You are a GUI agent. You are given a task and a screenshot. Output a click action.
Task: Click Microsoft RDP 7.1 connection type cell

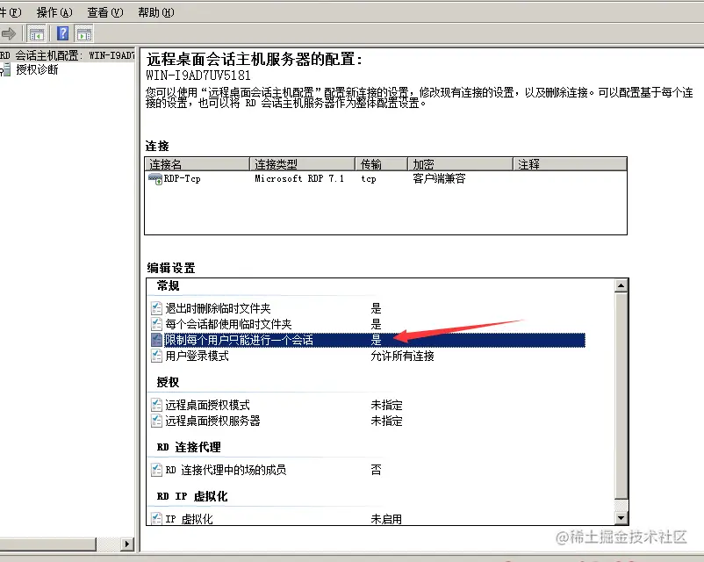[x=299, y=179]
